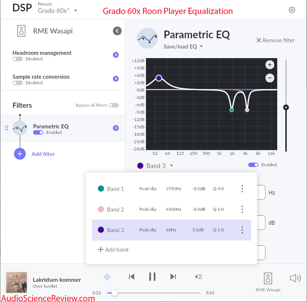Click Band 2 frequency value 4400Hz
Screen dimensions: 307x302
[x=174, y=209]
